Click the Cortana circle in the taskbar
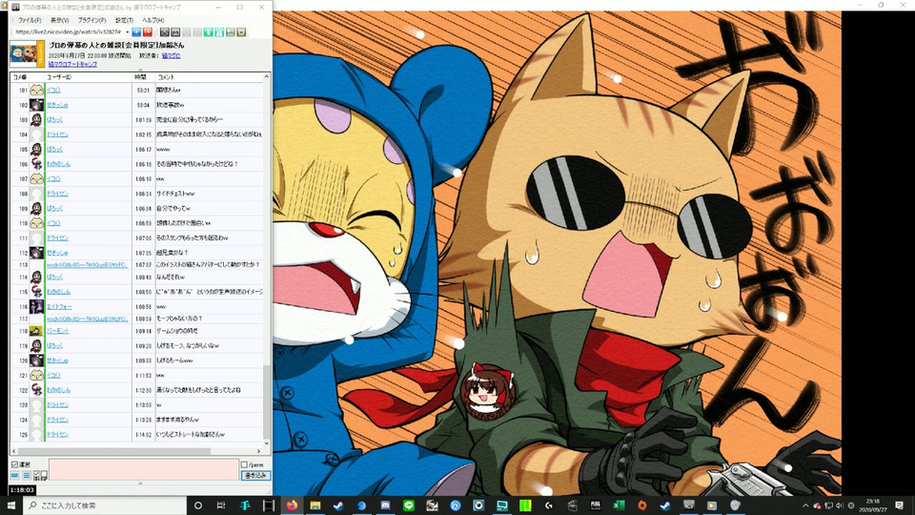Viewport: 915px width, 515px height. [198, 505]
